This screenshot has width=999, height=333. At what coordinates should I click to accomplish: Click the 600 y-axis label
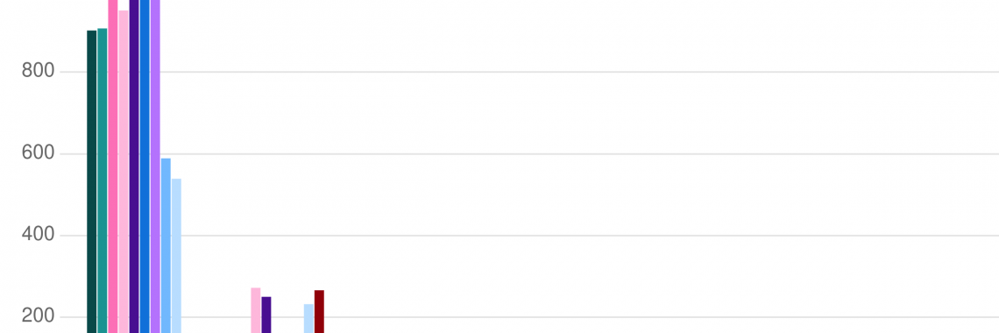[x=38, y=153]
